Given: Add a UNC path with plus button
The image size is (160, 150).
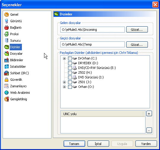Looking at the screenshot, I should pyautogui.click(x=149, y=114).
